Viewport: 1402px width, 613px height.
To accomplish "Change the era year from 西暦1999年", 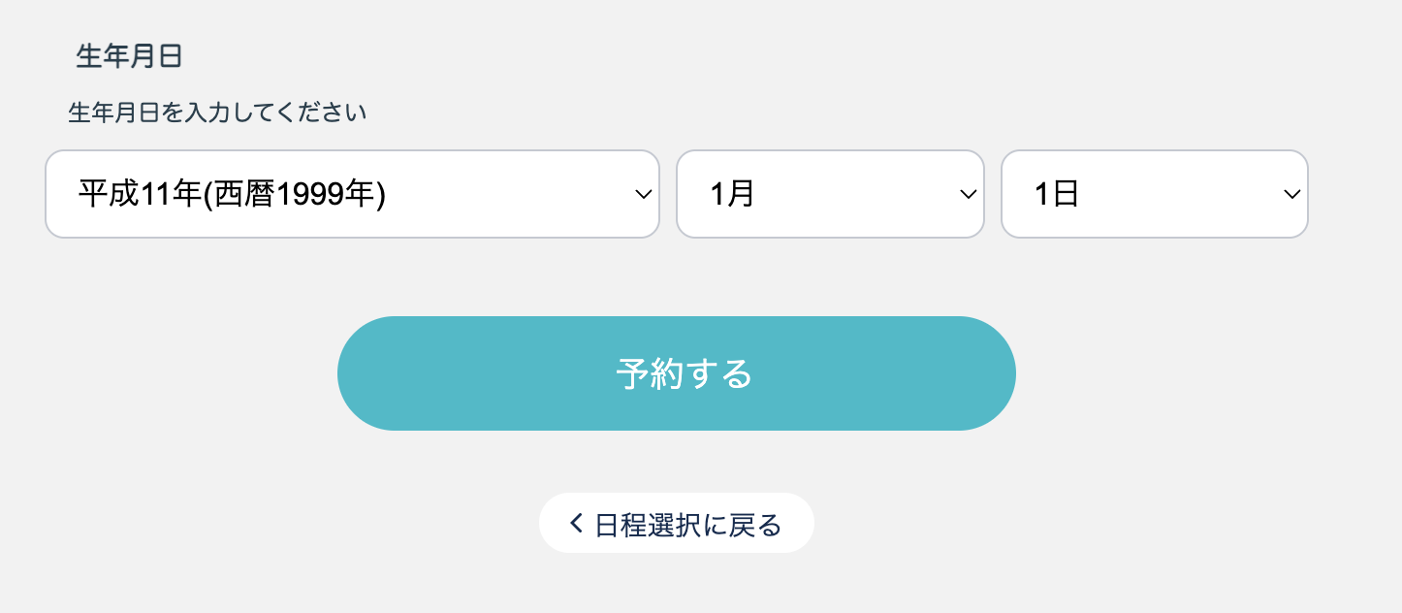I will point(352,194).
